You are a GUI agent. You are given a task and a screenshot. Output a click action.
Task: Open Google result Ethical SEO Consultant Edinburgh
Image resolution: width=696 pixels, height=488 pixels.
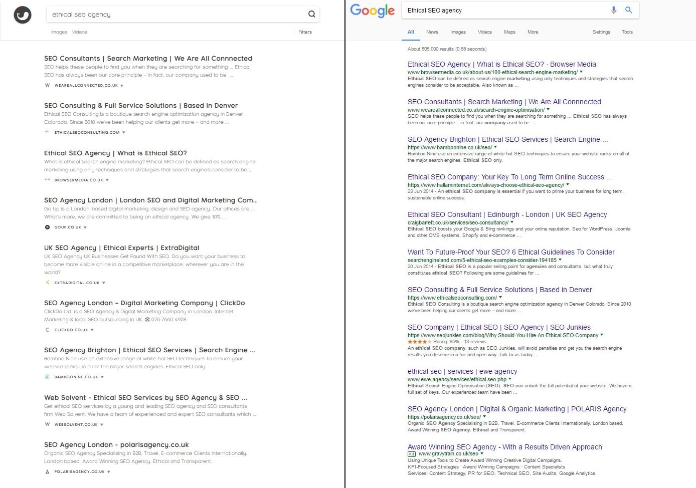507,214
